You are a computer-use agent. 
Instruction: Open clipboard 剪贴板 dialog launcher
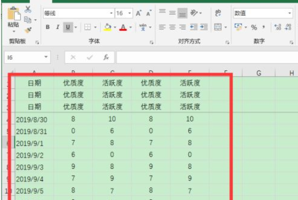coord(37,42)
